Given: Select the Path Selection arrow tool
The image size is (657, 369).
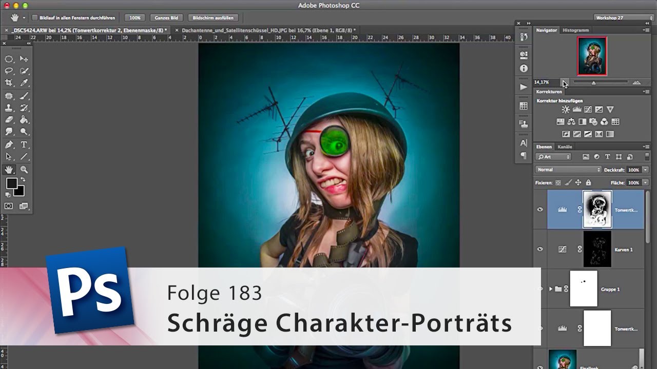Looking at the screenshot, I should [9, 157].
